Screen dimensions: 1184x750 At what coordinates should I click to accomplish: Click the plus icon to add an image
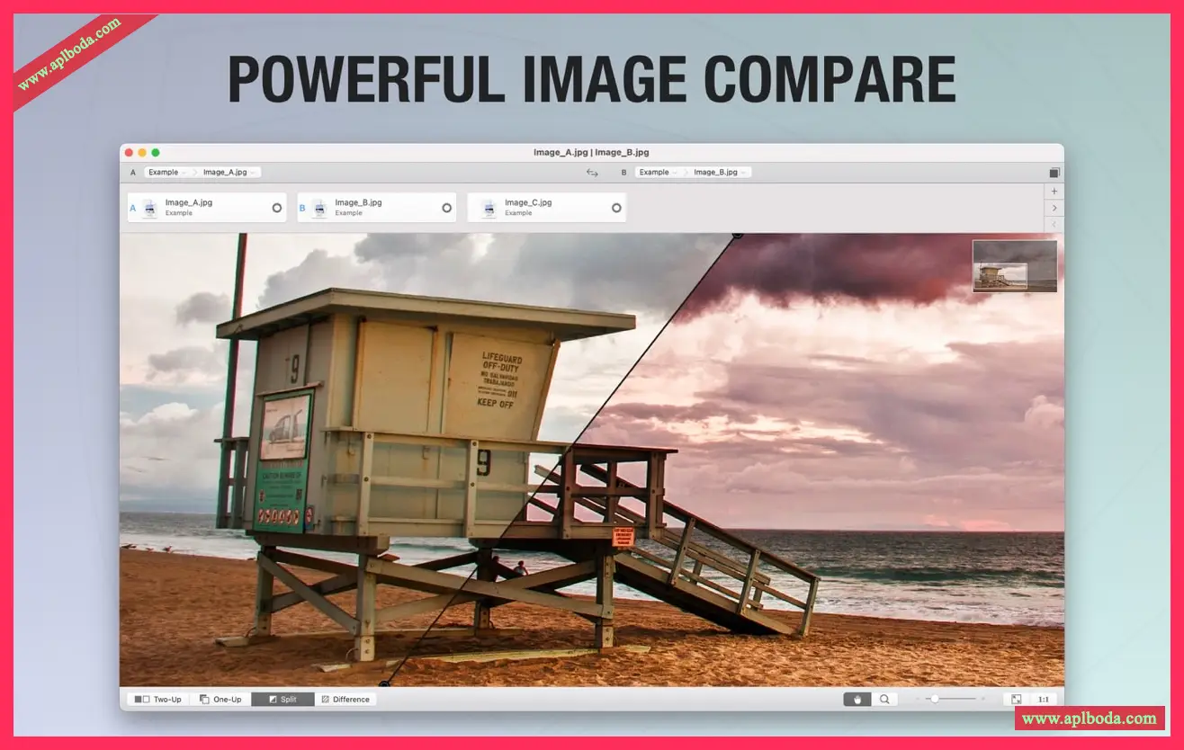(1054, 192)
